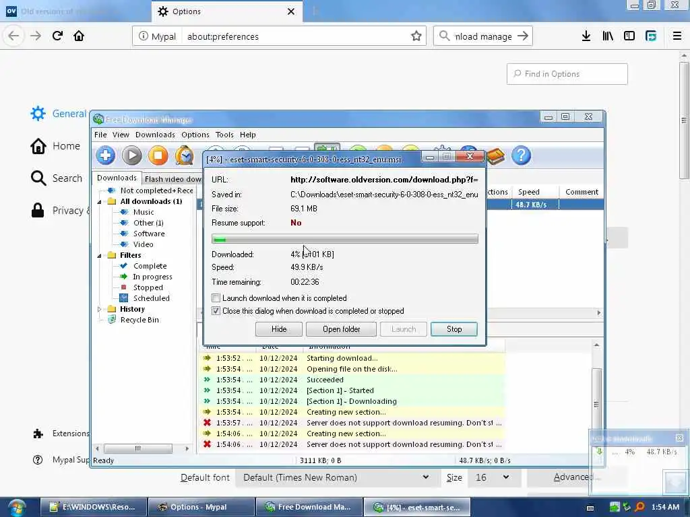Close the Options browser tab
The width and height of the screenshot is (690, 517).
291,11
